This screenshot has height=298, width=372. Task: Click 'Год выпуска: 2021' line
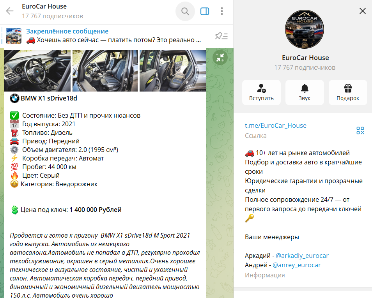click(x=49, y=124)
